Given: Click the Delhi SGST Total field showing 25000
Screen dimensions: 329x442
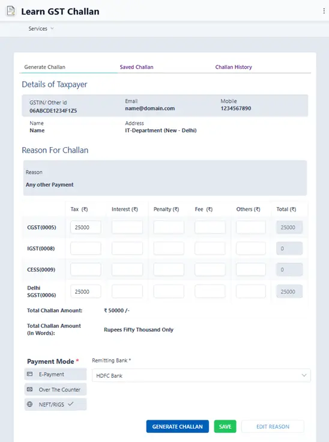Looking at the screenshot, I should tap(289, 291).
